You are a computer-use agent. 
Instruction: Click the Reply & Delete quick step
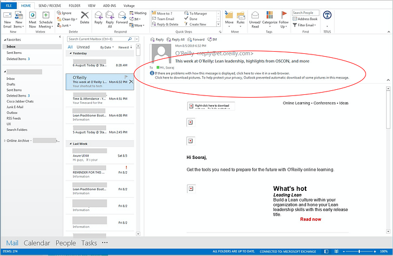tap(166, 24)
